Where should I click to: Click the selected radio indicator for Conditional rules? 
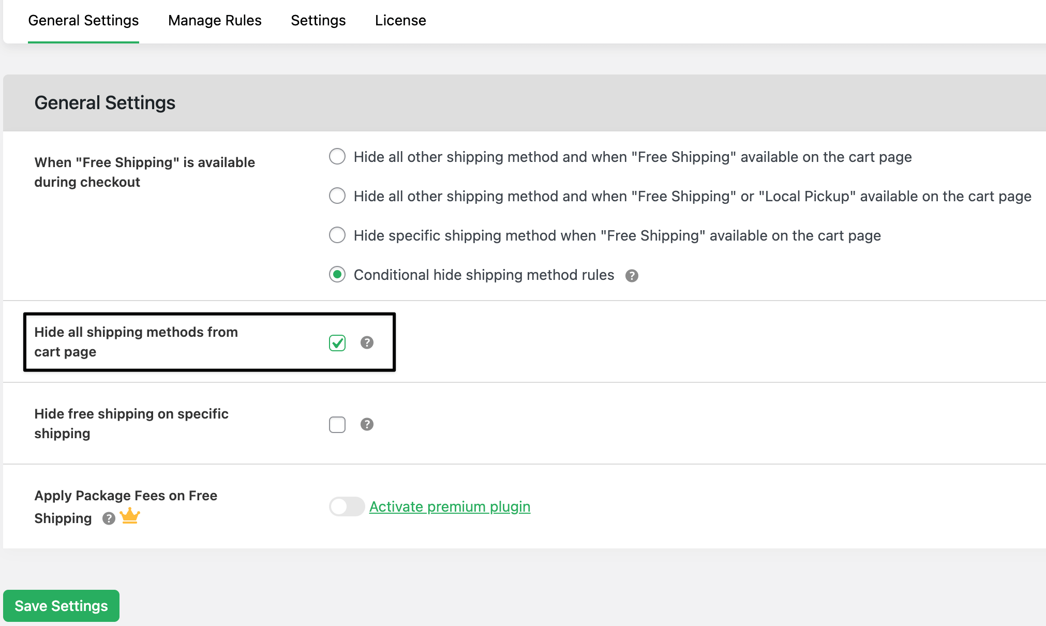[337, 275]
